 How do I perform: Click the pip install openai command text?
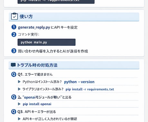(x=37, y=104)
